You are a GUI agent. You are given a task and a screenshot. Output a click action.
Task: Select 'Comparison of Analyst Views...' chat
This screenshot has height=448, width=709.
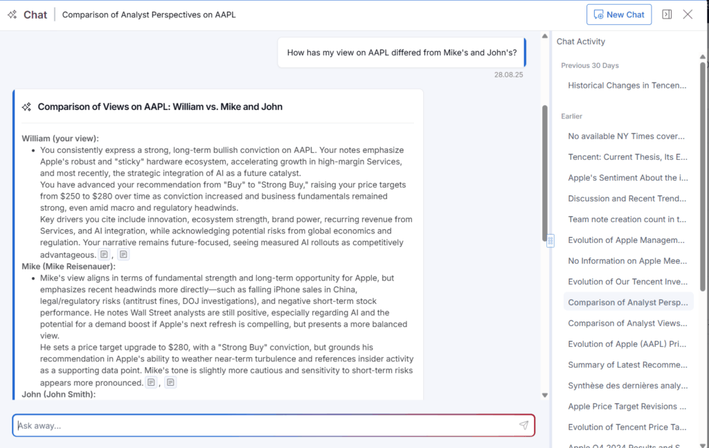pos(627,323)
